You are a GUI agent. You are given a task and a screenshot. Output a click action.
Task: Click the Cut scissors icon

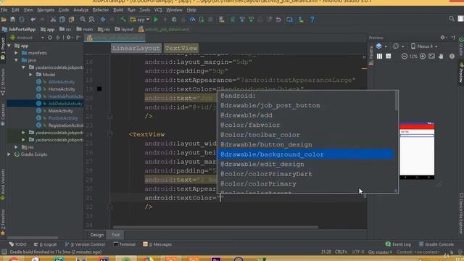pyautogui.click(x=53, y=20)
